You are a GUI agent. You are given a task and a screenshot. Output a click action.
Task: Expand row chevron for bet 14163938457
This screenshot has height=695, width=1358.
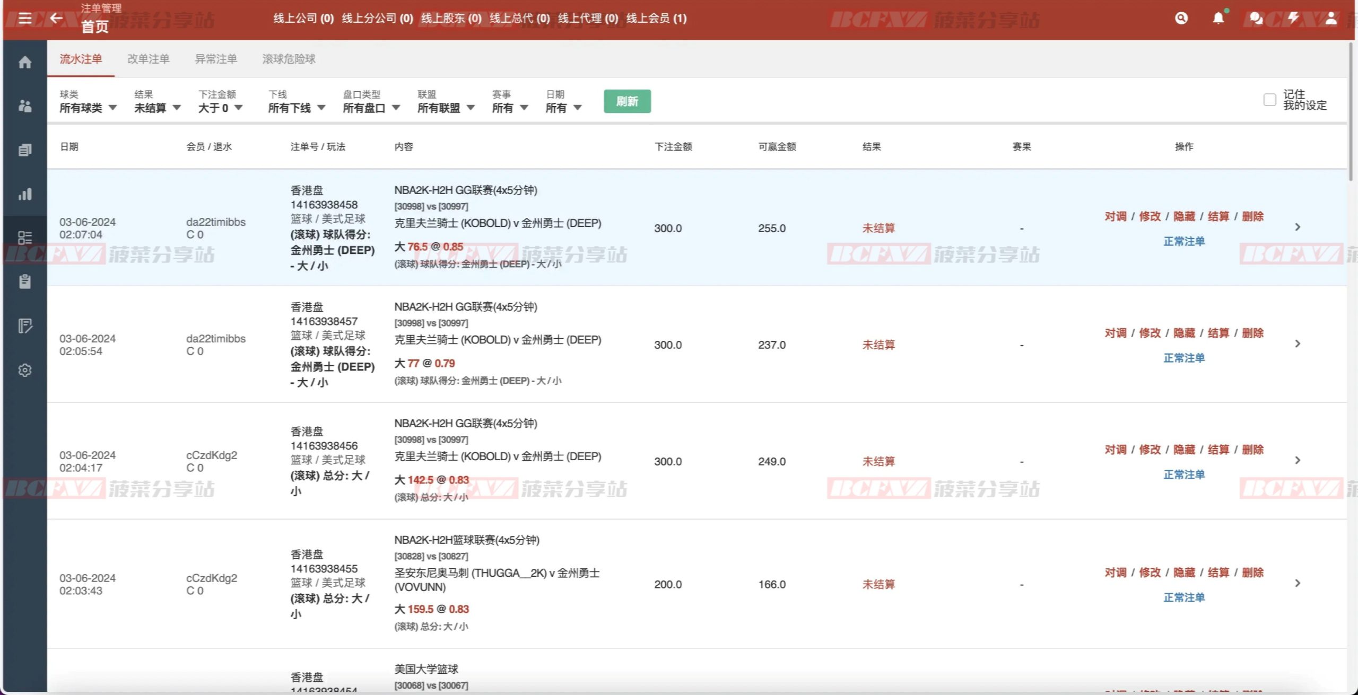point(1298,344)
